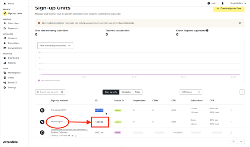Switch to the Schedules tab
Image resolution: width=250 pixels, height=147 pixels.
point(126,92)
